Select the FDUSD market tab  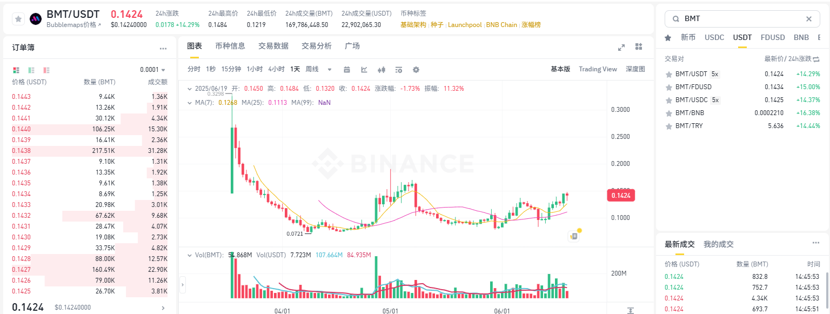pos(772,38)
